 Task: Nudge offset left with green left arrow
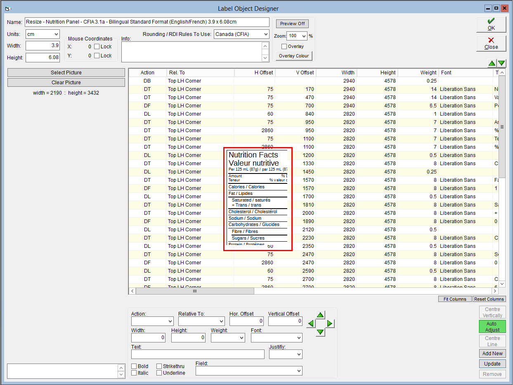pos(311,323)
